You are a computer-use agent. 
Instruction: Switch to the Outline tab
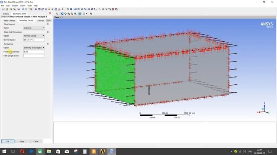pos(6,14)
